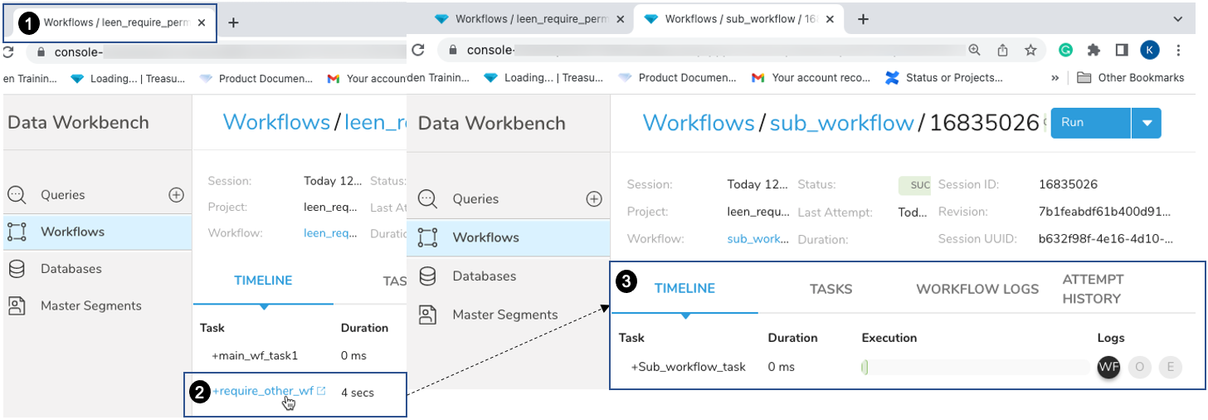Expand the bookmarks bar overflow chevron
1208x420 pixels.
1055,78
